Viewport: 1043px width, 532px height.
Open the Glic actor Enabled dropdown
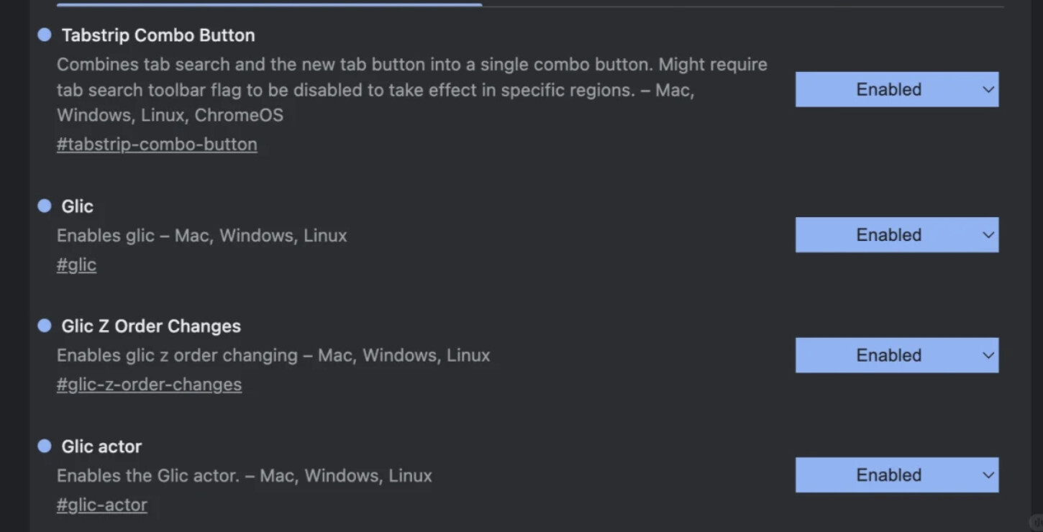pyautogui.click(x=896, y=474)
